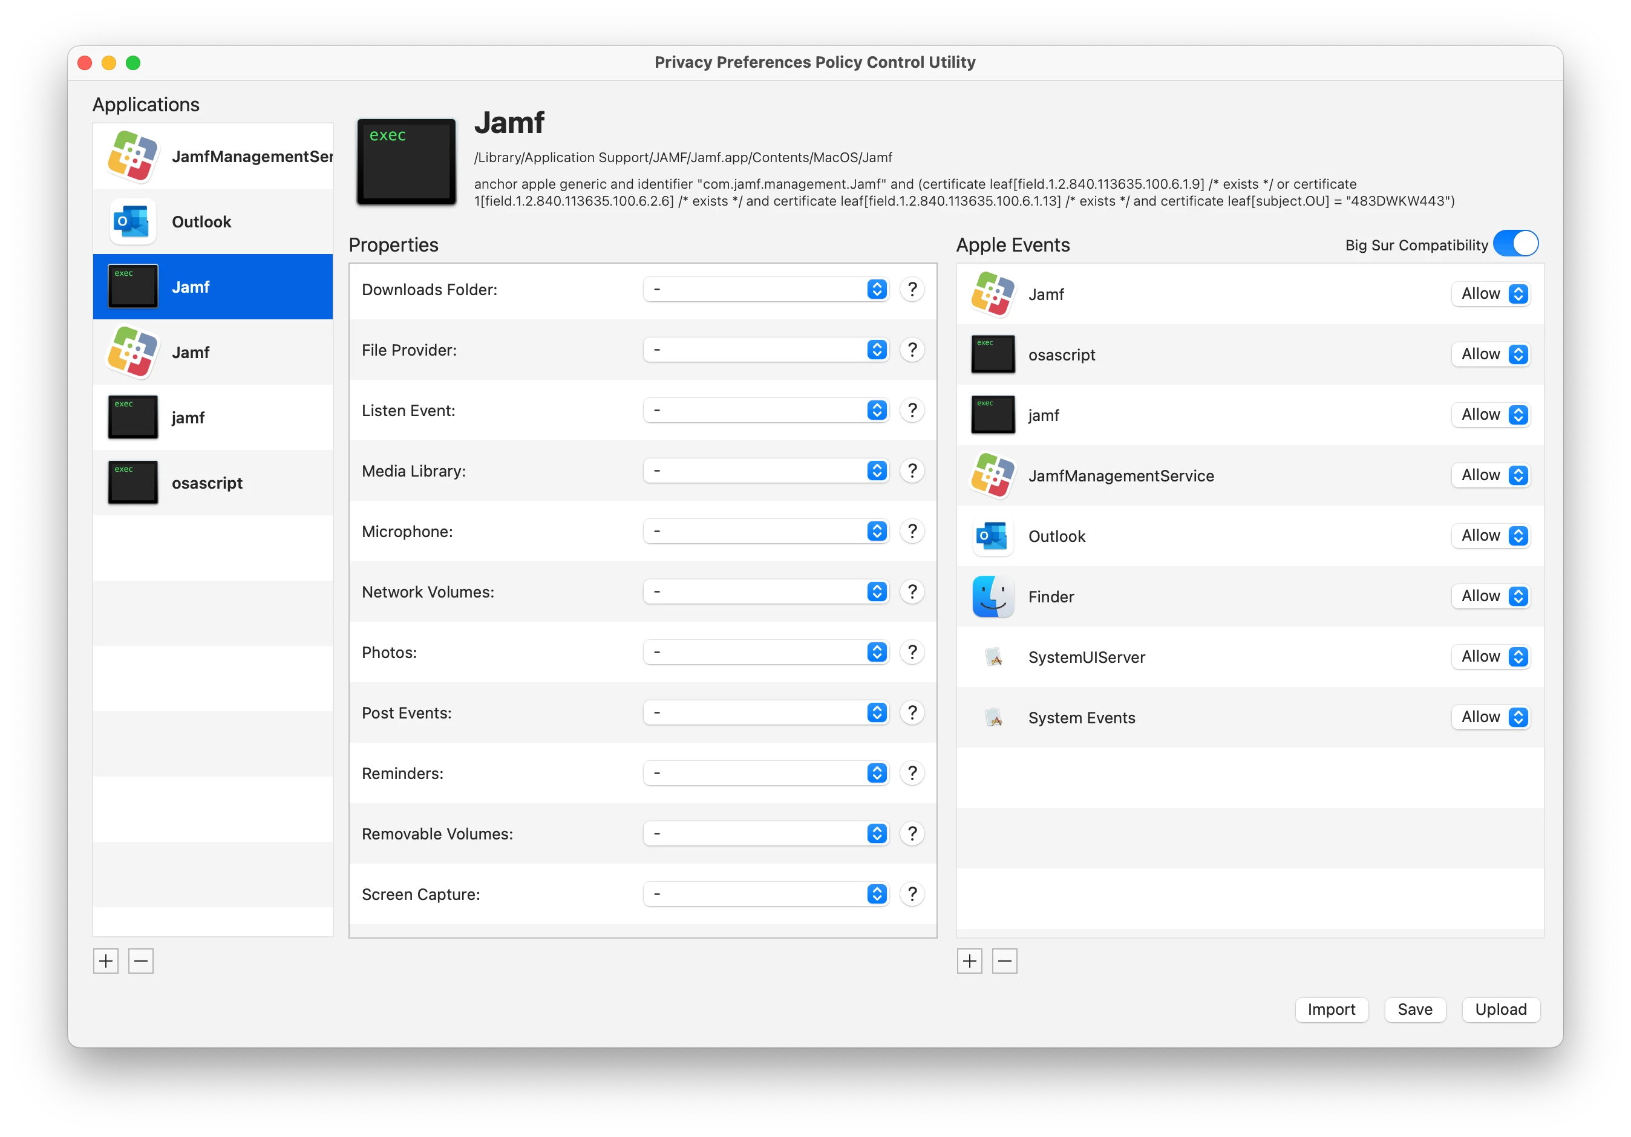The height and width of the screenshot is (1137, 1631).
Task: Open the Listen Event dropdown
Action: coord(766,411)
